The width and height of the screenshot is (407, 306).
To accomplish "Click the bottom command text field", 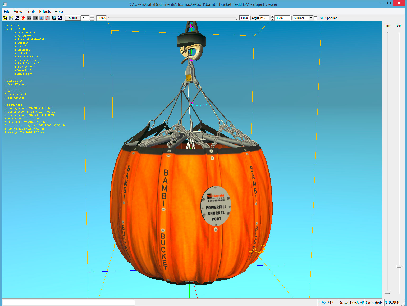I will [x=69, y=303].
